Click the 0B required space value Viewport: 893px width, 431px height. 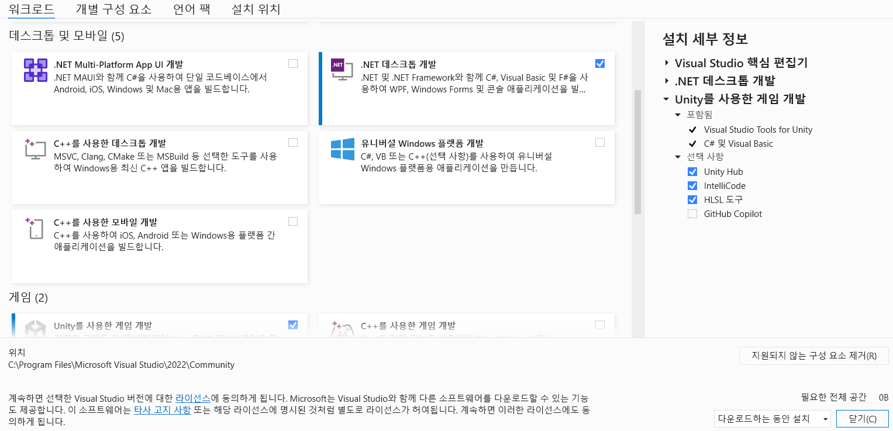point(884,398)
